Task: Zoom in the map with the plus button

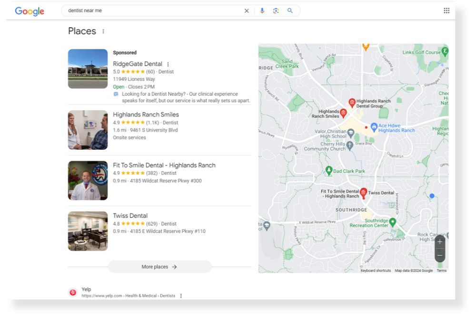Action: point(439,242)
